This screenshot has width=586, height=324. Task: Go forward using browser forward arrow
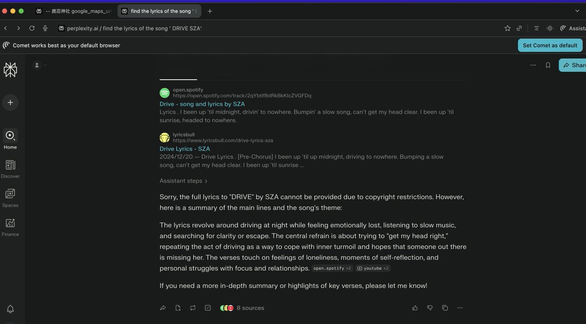(x=19, y=28)
